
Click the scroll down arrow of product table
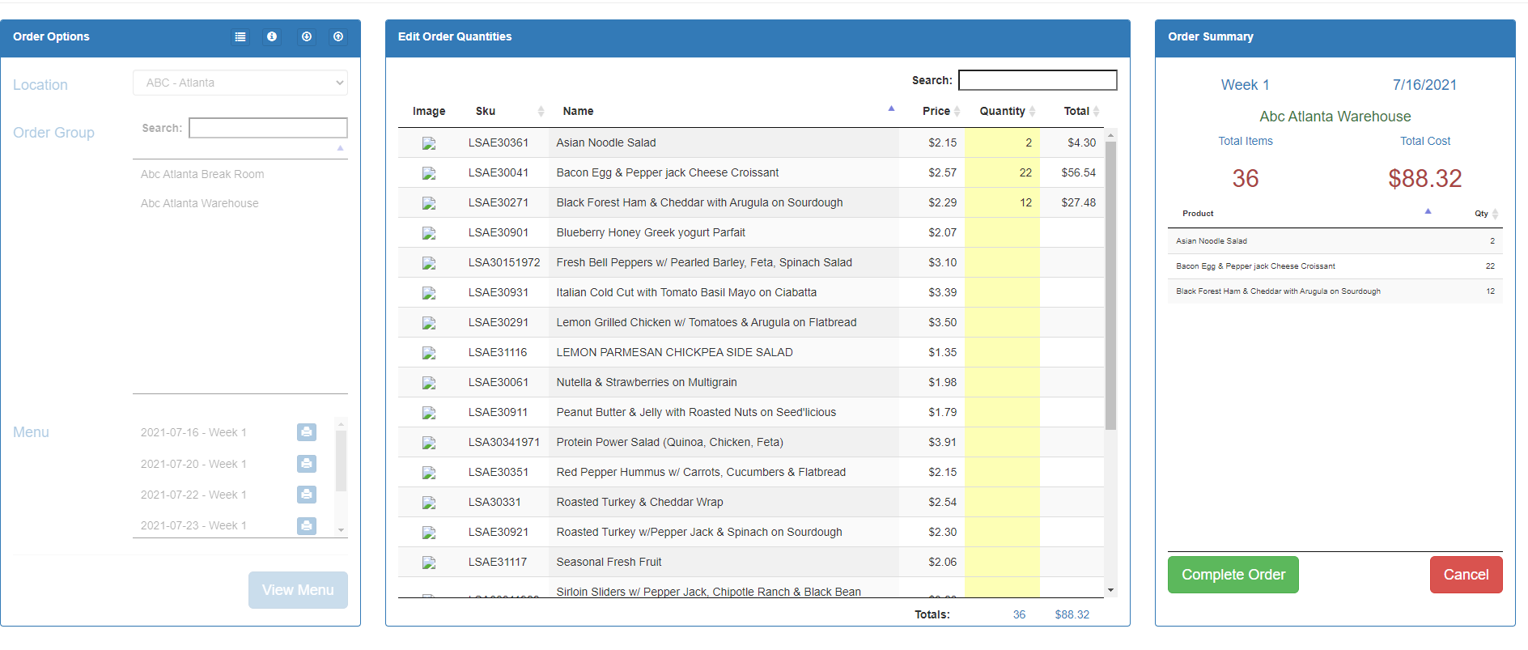pos(1111,591)
